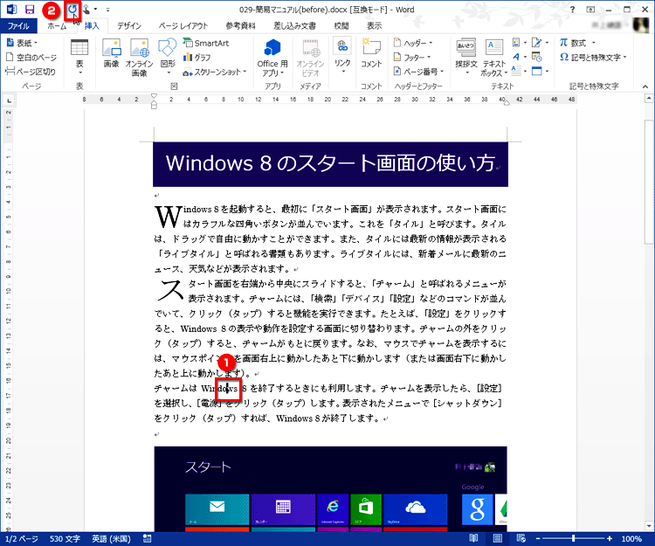655x546 pixels.
Task: Click the zoom in plus button
Action: point(610,539)
